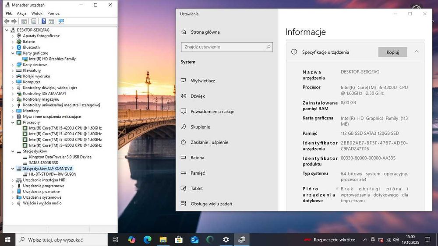Collapse the Procesory node
Viewport: 438px width, 246px height.
click(x=13, y=122)
